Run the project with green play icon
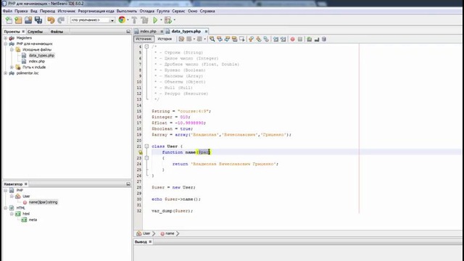Screen dimensions: 464x261 [x=155, y=20]
